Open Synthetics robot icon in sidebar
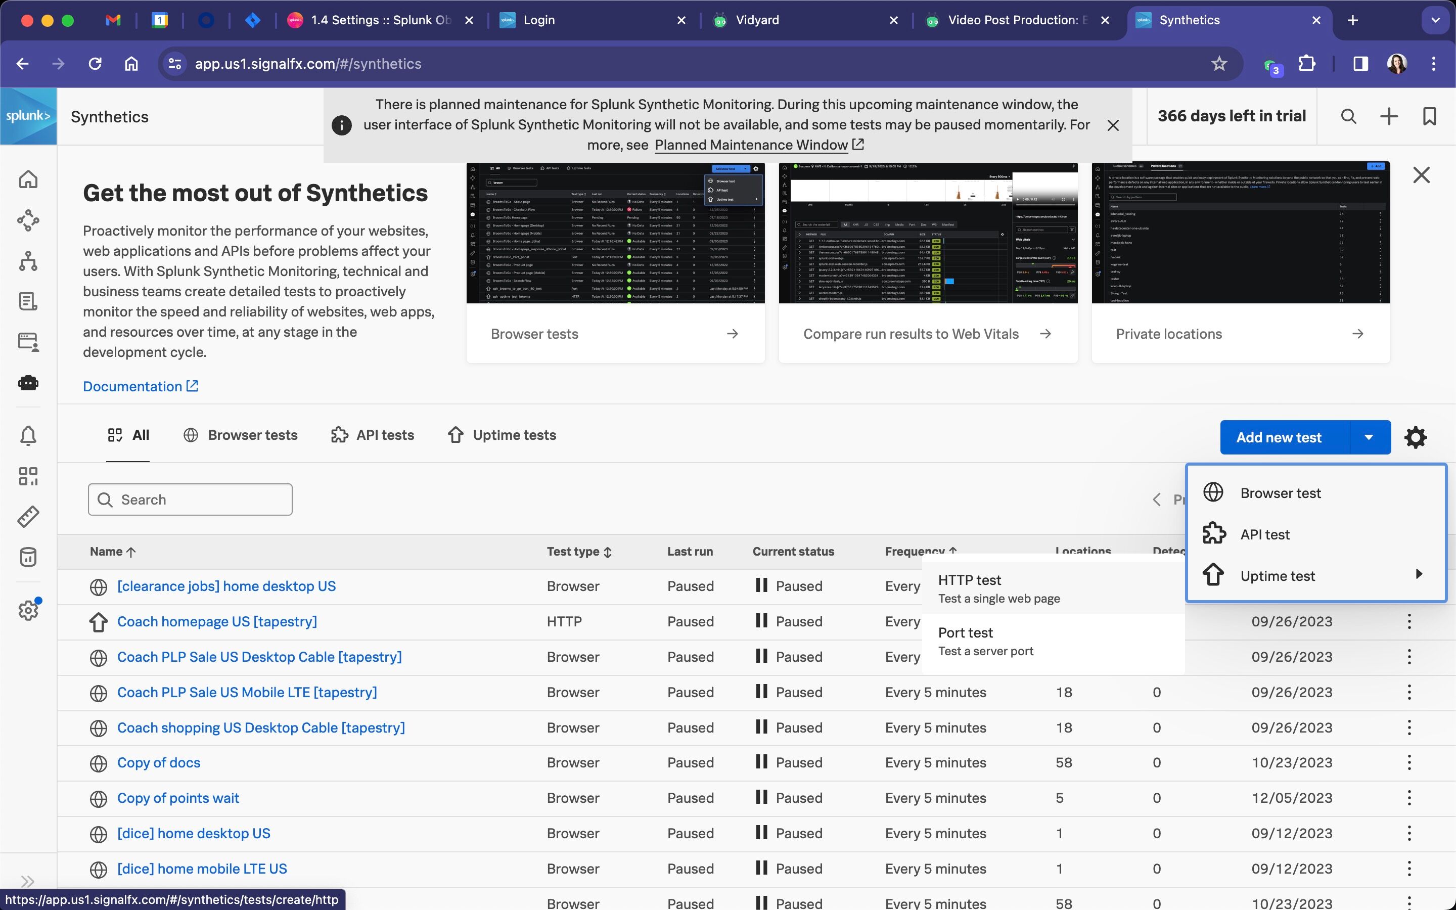This screenshot has height=910, width=1456. 28,383
